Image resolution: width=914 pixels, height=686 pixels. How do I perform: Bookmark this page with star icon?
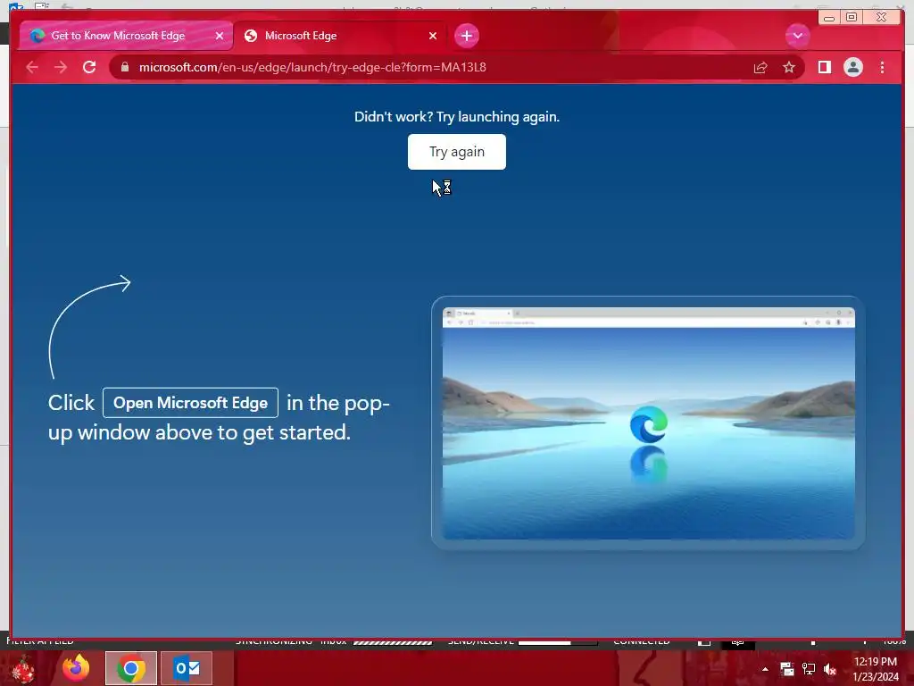point(789,67)
